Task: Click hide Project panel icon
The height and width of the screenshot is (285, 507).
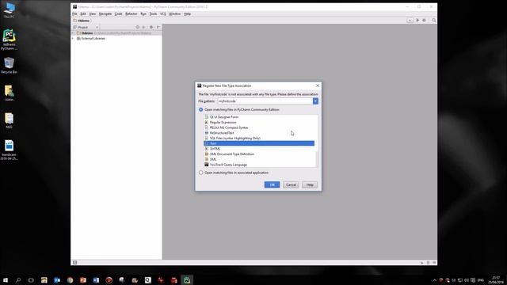Action: tap(158, 27)
